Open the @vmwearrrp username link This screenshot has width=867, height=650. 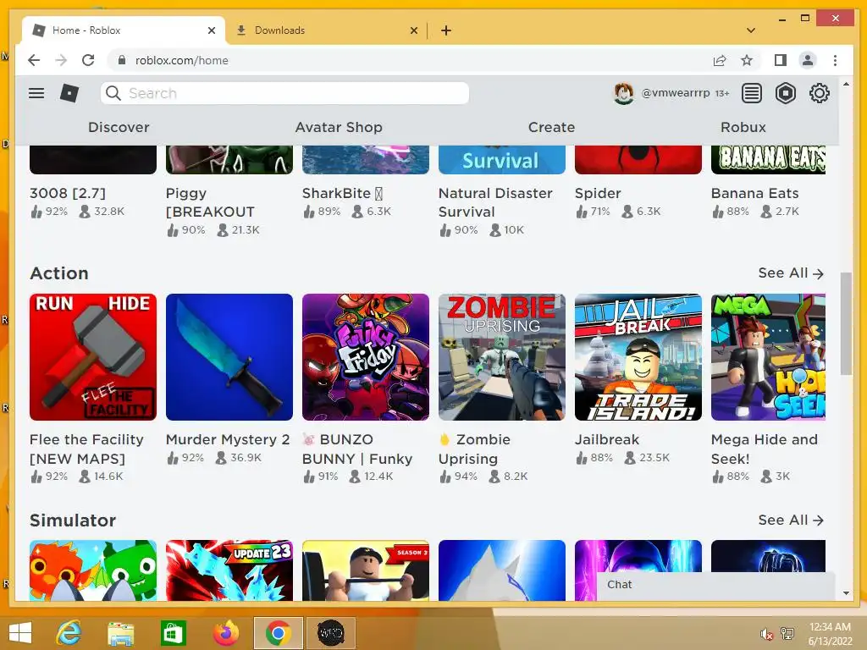click(x=675, y=93)
